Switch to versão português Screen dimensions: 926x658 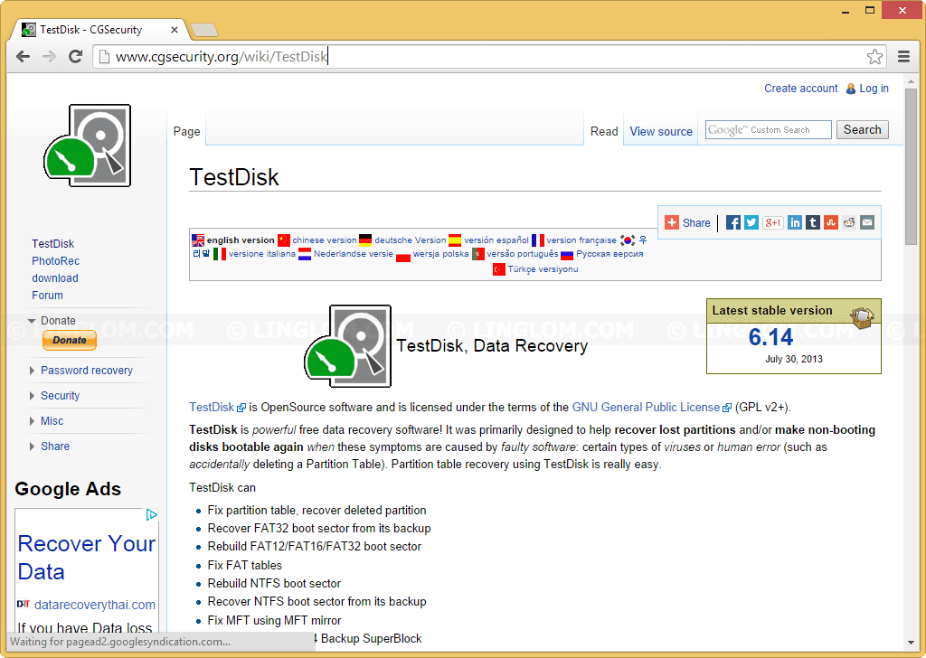(522, 254)
